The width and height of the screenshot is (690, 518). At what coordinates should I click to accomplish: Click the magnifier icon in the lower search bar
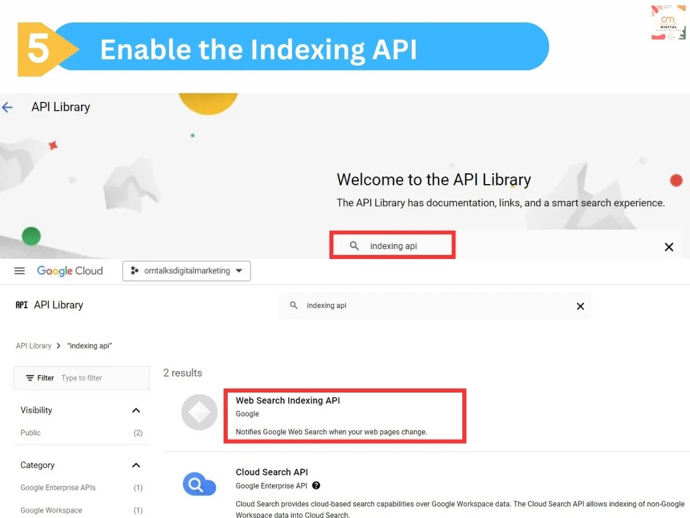[294, 306]
